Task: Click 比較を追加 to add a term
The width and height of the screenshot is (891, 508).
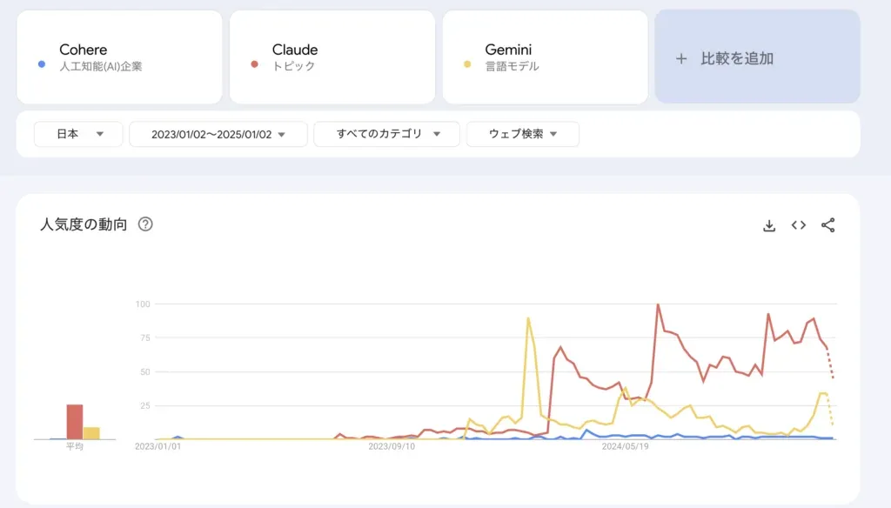Action: tap(737, 58)
